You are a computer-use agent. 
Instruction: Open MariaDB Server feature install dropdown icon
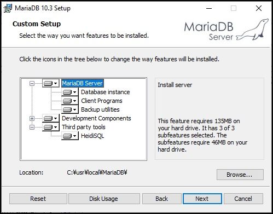tap(51, 83)
